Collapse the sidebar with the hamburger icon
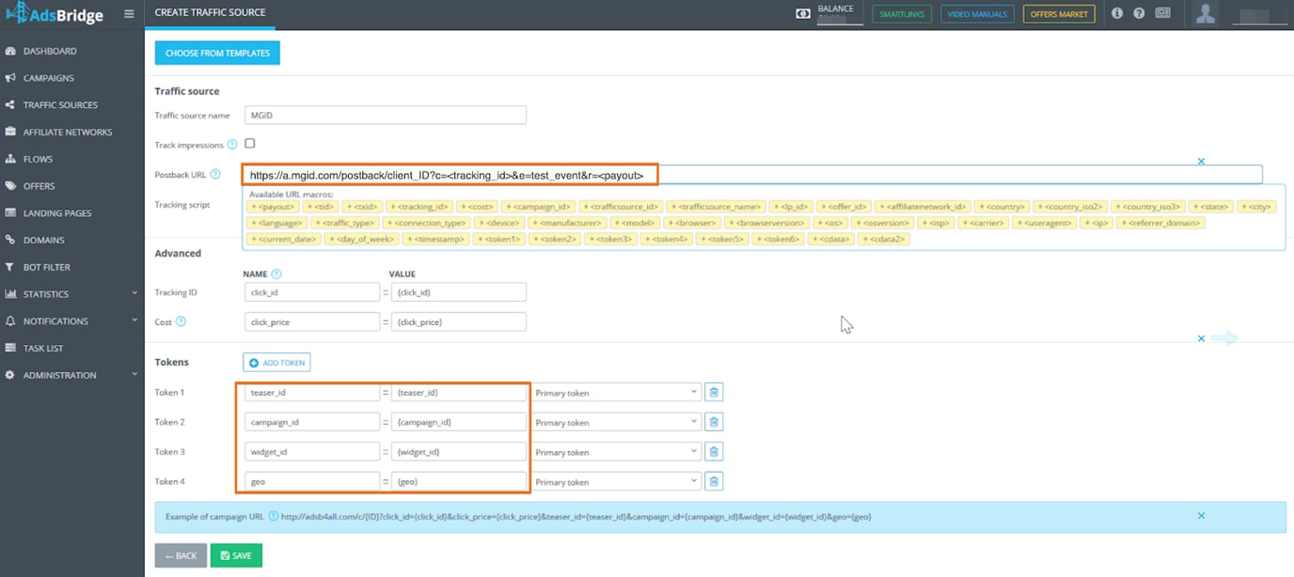The width and height of the screenshot is (1294, 577). pos(129,13)
